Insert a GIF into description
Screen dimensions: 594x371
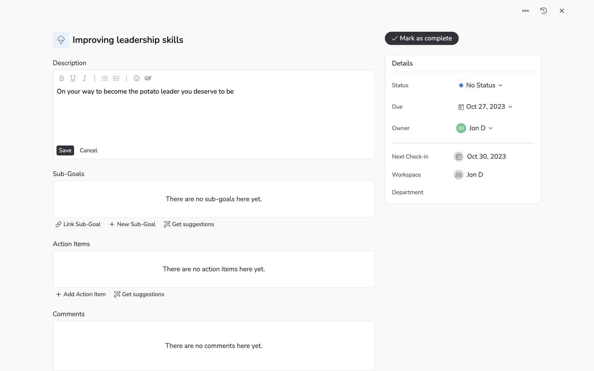pyautogui.click(x=148, y=79)
